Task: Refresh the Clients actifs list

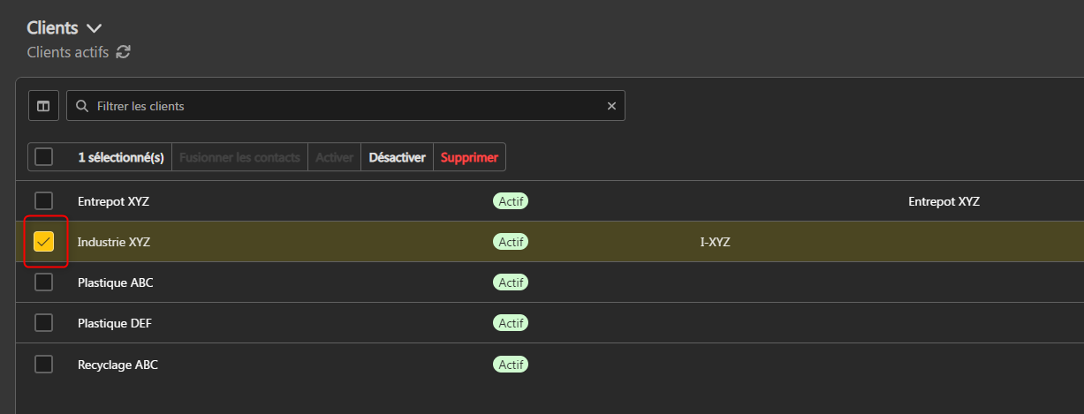Action: click(124, 52)
